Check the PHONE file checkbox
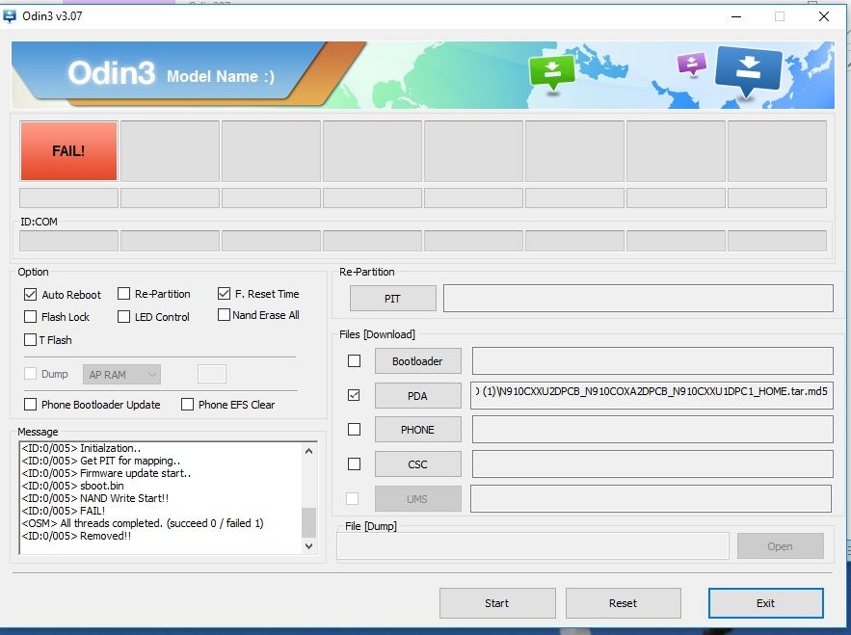851x635 pixels. point(354,430)
